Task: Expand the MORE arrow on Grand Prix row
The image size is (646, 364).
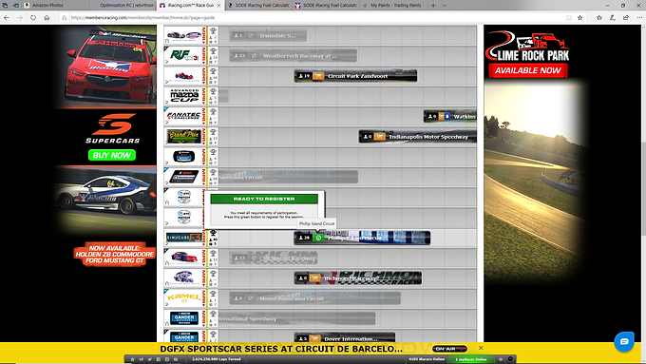Action: tap(204, 137)
